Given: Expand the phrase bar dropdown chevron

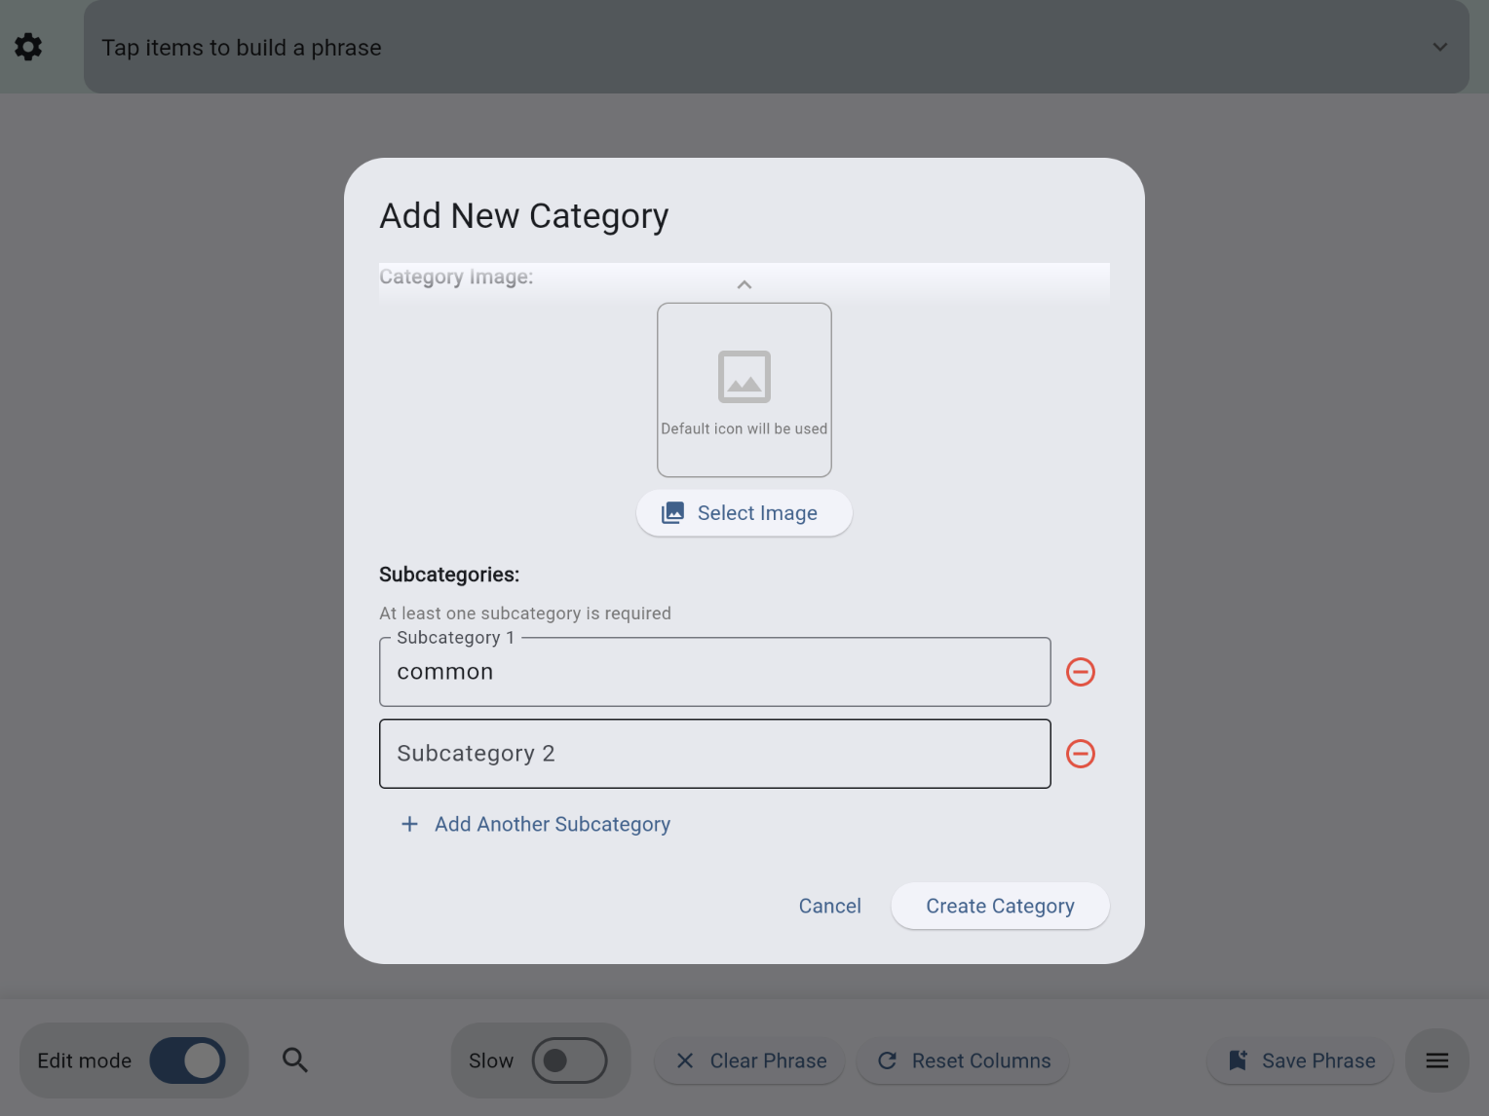Looking at the screenshot, I should (x=1439, y=47).
